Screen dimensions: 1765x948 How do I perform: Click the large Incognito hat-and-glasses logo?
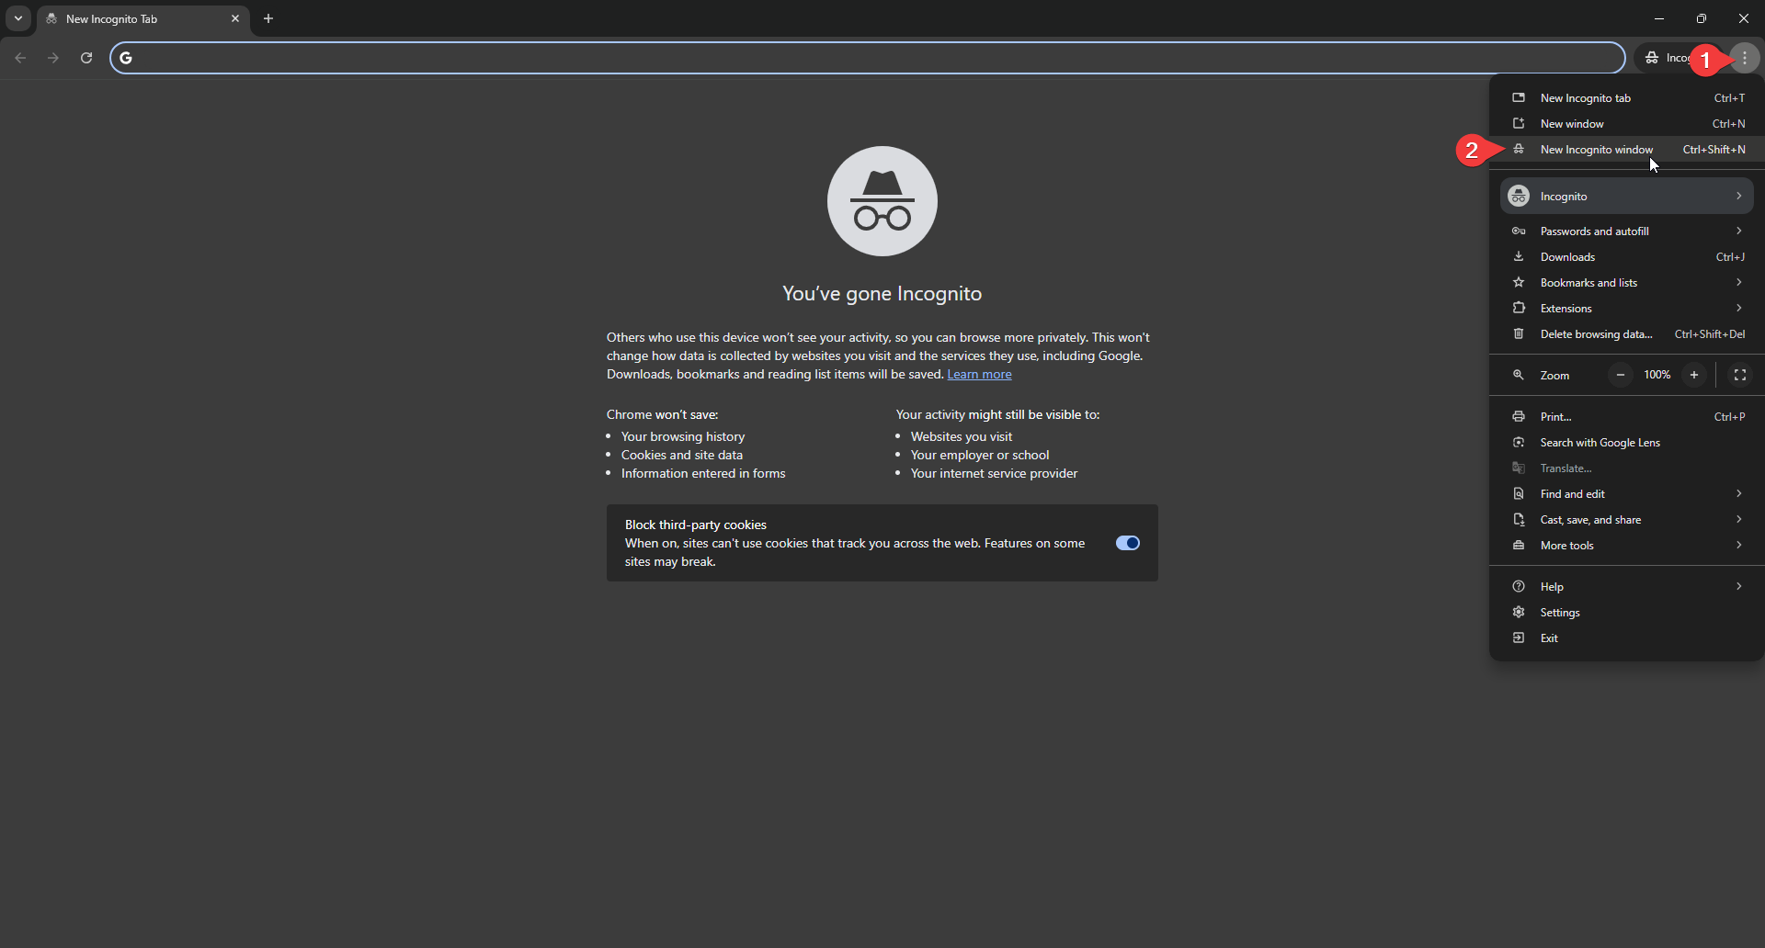click(x=882, y=201)
